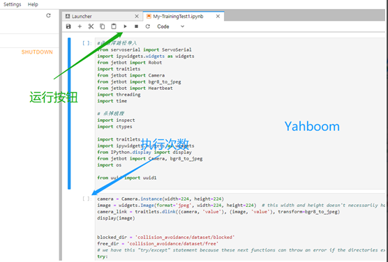Paste cell from the clipboard icon
388x262 pixels.
[x=114, y=26]
